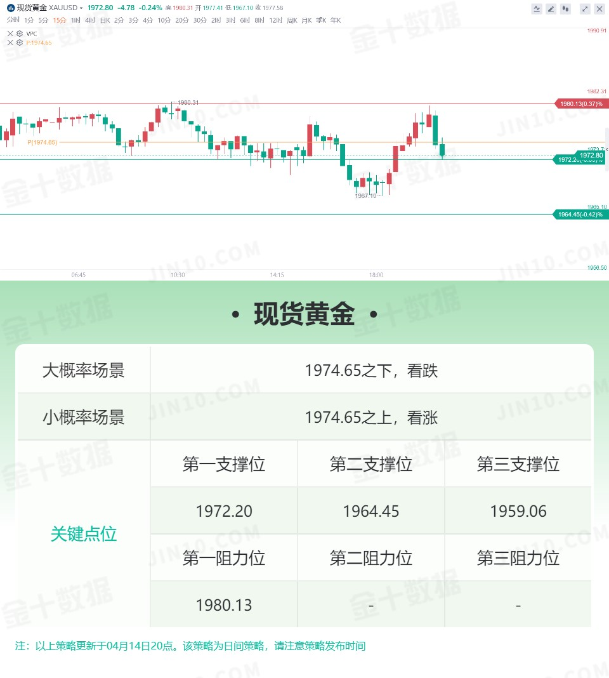Select the 周K weekly chart
Viewport: 609px width, 678px height.
(x=292, y=20)
